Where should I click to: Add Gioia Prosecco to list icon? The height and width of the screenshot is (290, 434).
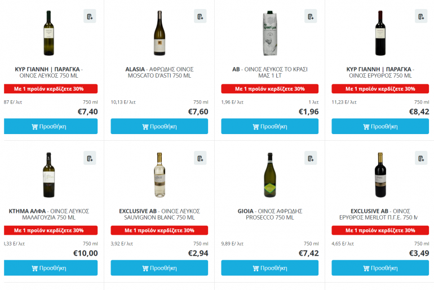311,158
